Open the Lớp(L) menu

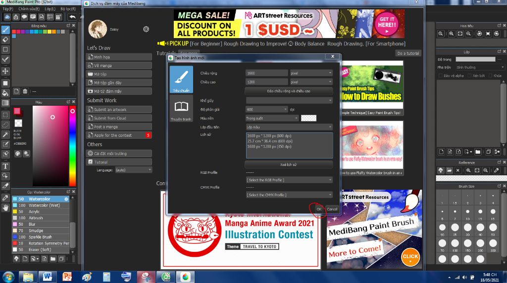[x=50, y=9]
